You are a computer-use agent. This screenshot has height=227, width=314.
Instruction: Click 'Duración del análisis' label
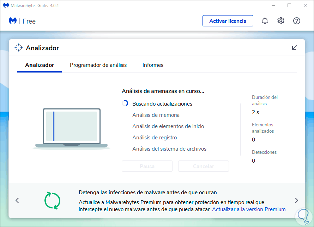point(265,100)
